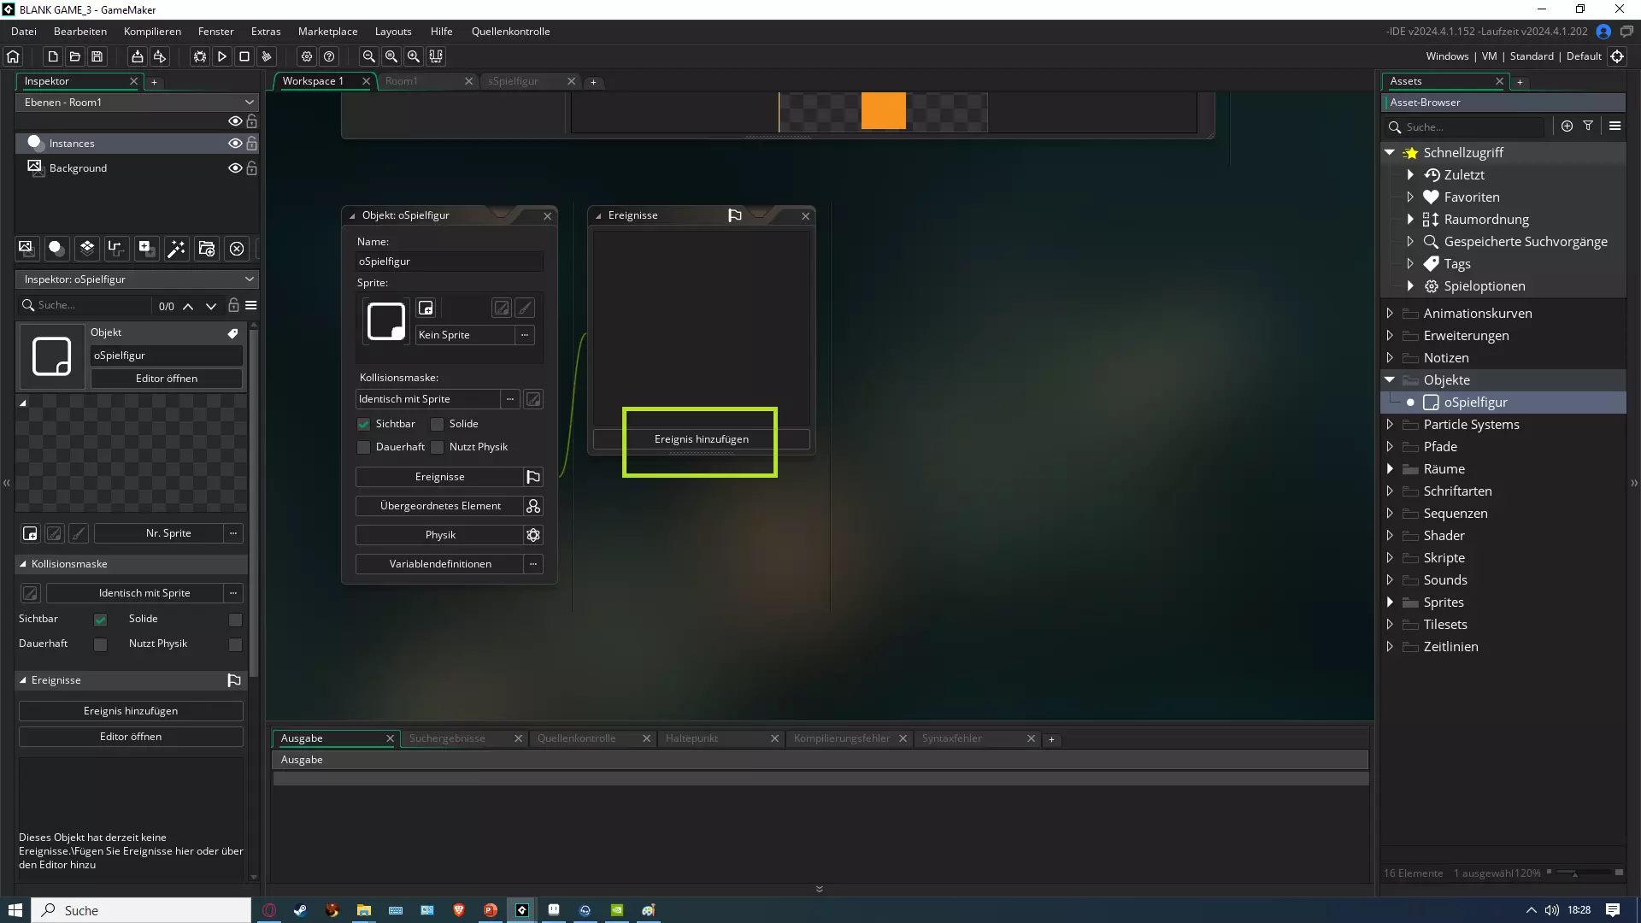Expand the Sprites folder in assets

coord(1390,603)
